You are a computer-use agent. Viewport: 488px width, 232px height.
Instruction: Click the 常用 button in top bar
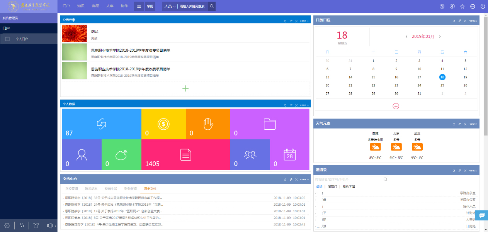(150, 6)
